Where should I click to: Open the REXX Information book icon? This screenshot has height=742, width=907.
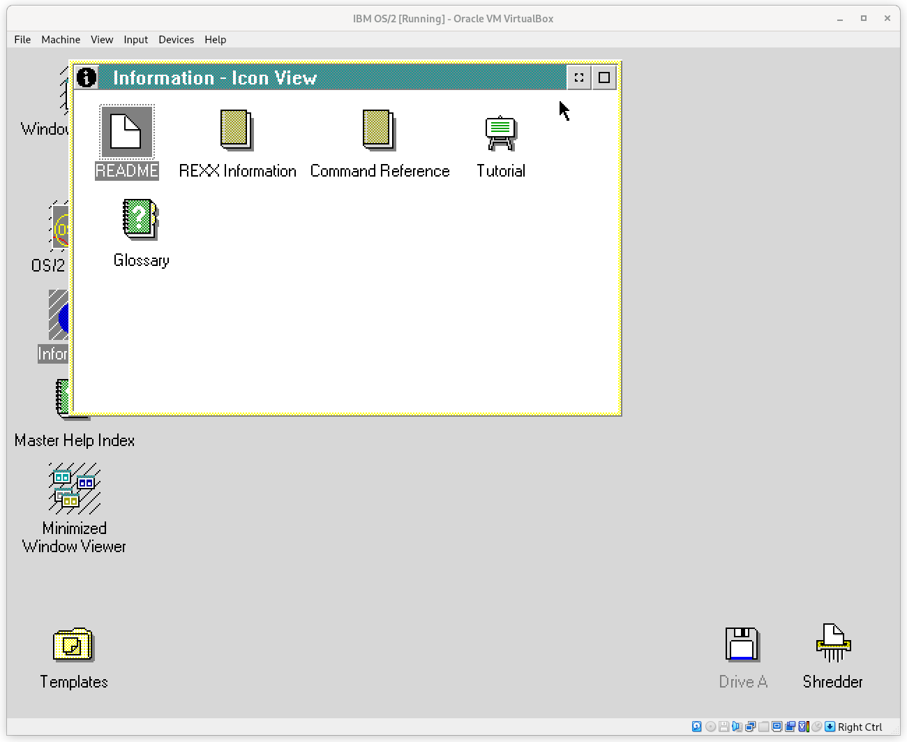tap(237, 130)
